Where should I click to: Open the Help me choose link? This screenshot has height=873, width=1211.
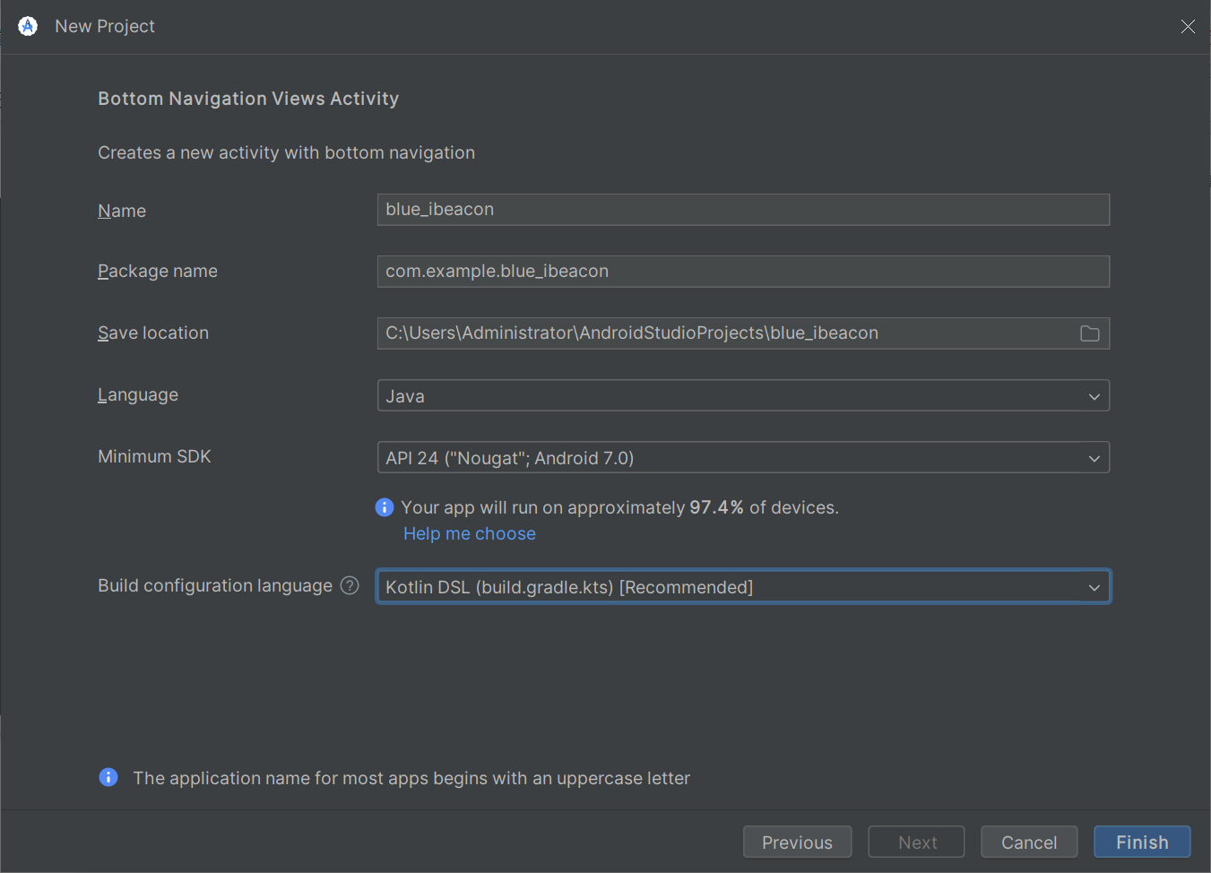tap(470, 533)
